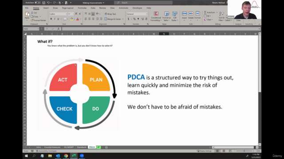Open the File menu
This screenshot has width=284, height=159.
click(27, 8)
